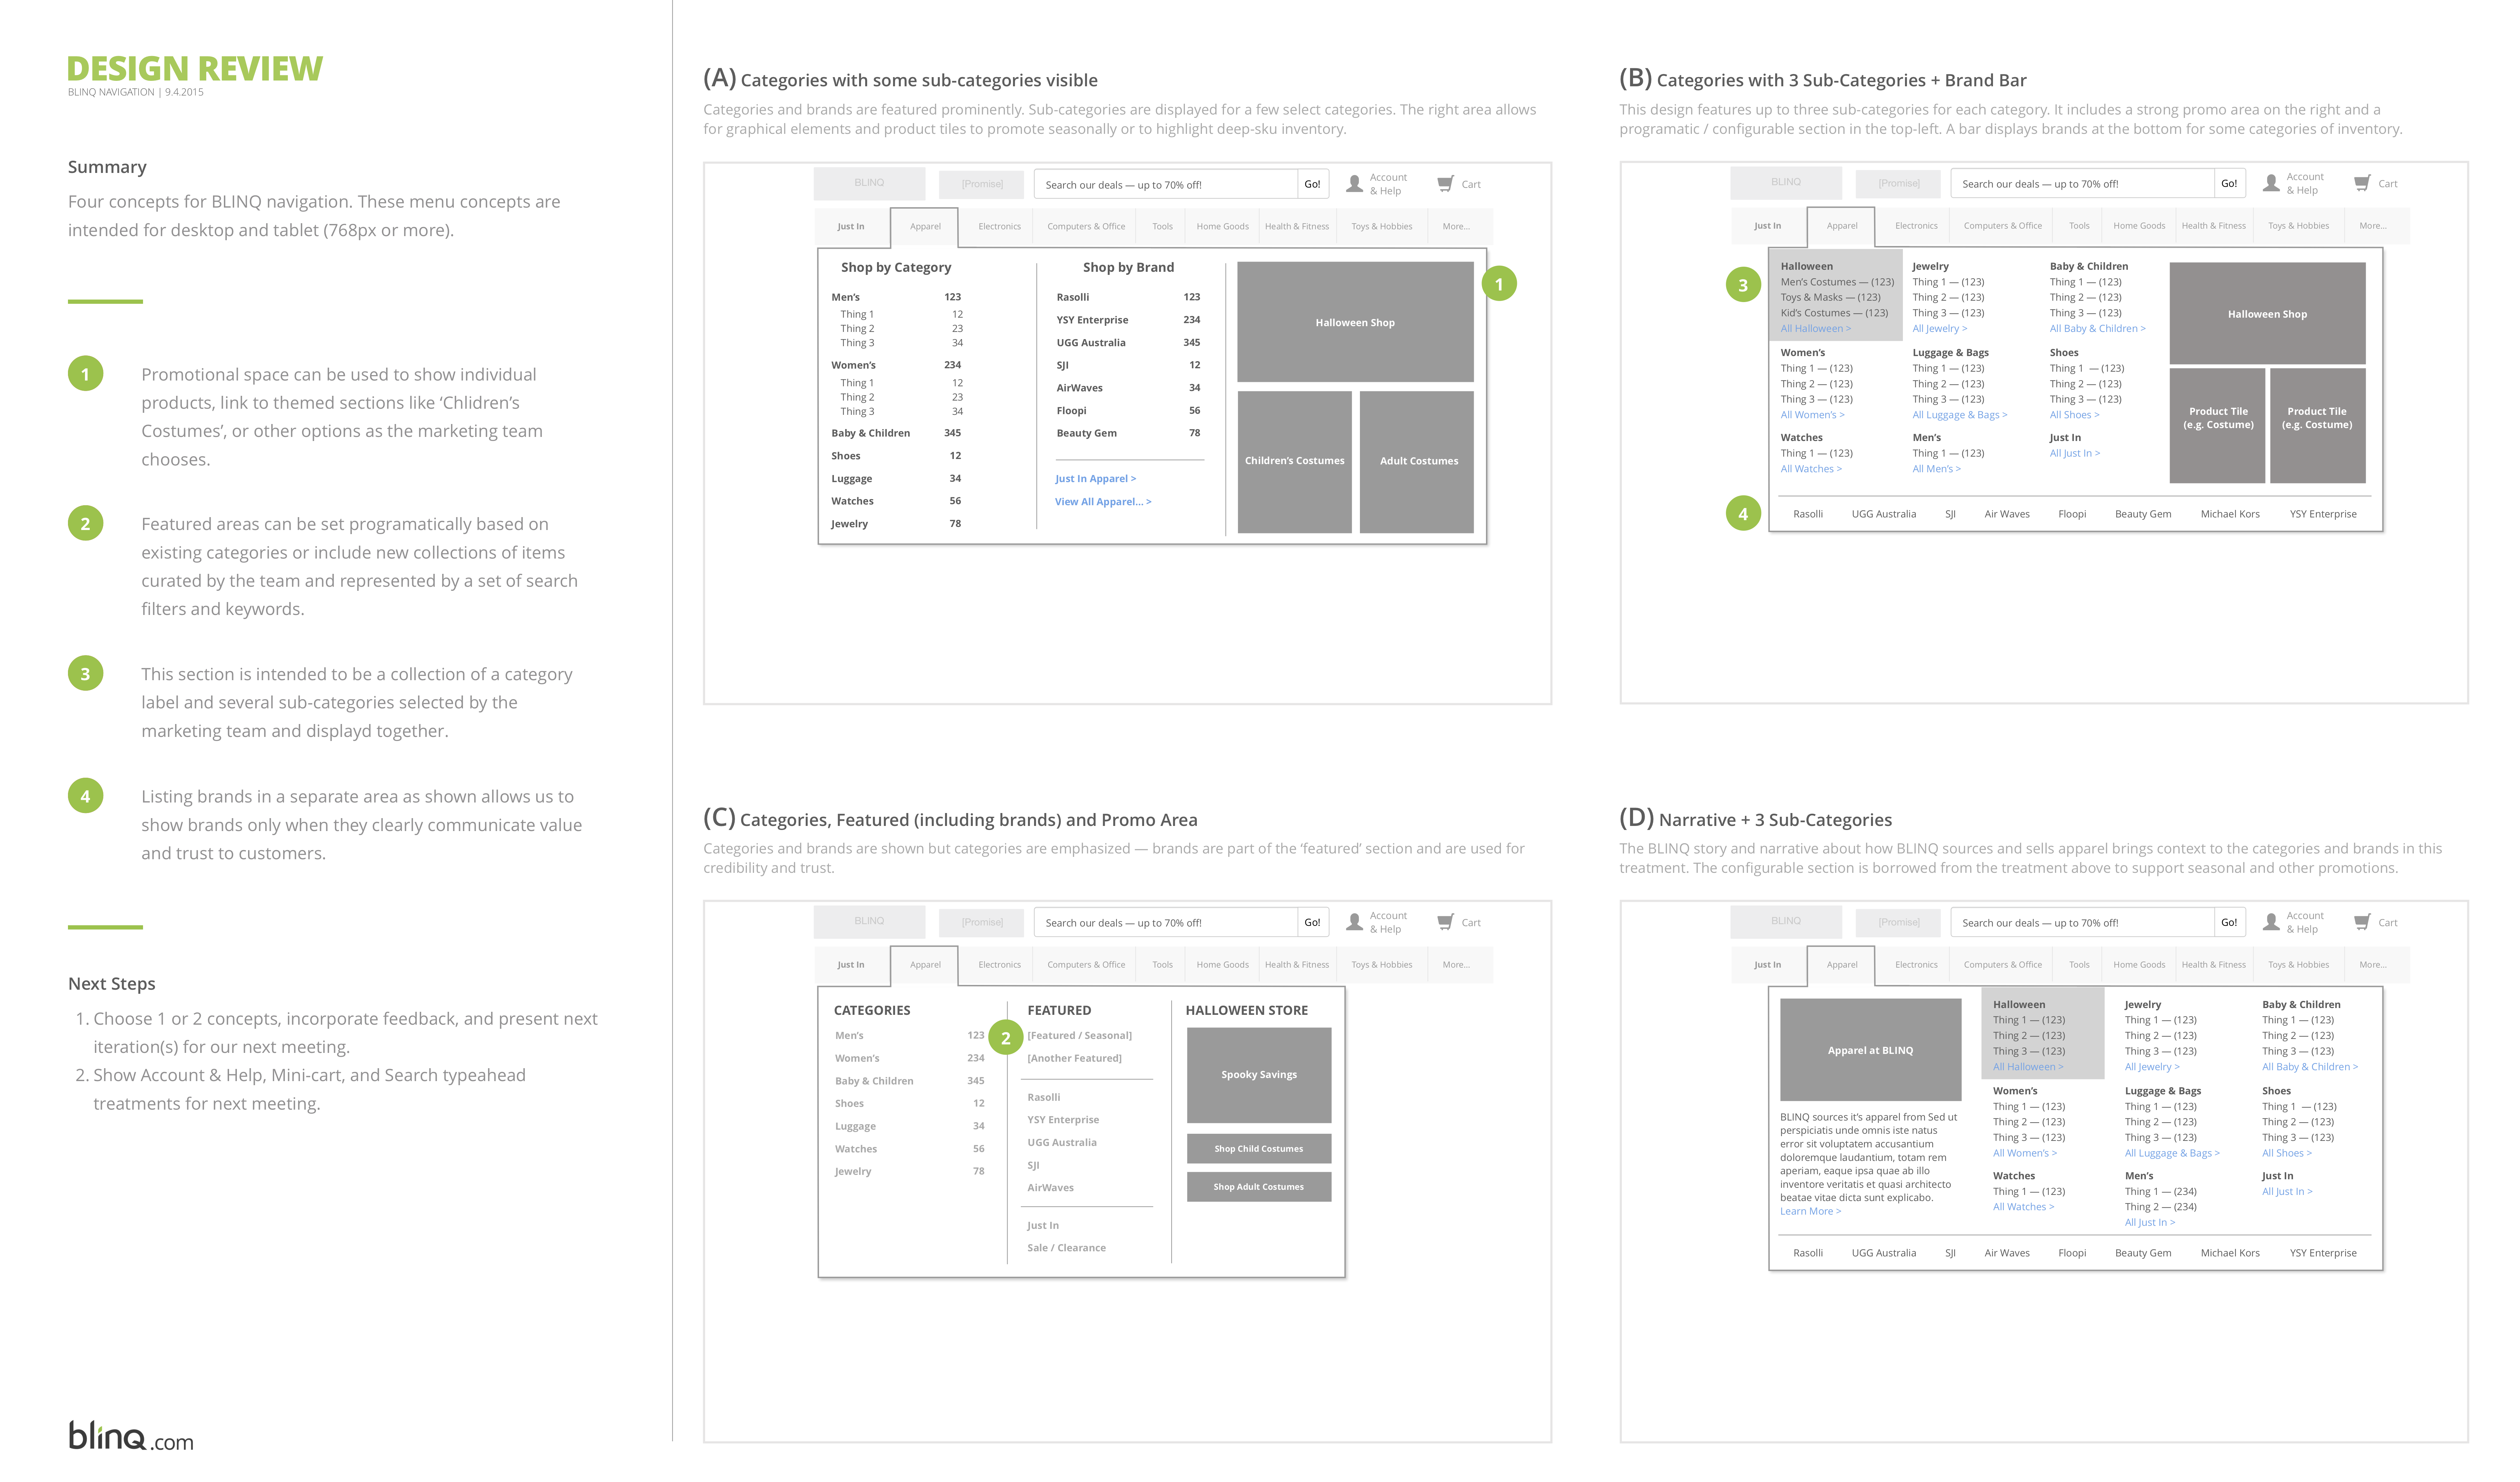Click the BLINQ logo placeholder in concept A

pyautogui.click(x=869, y=183)
